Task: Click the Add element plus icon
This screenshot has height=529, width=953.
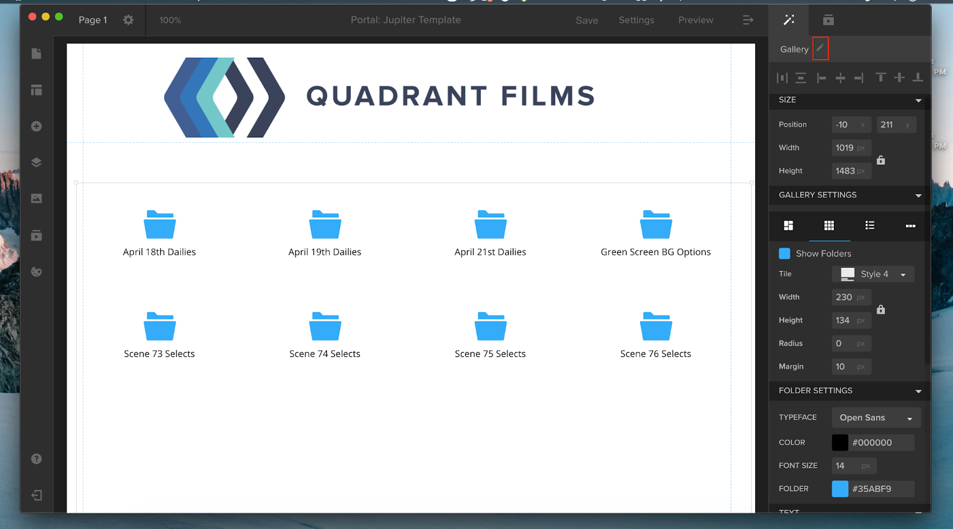Action: coord(36,126)
